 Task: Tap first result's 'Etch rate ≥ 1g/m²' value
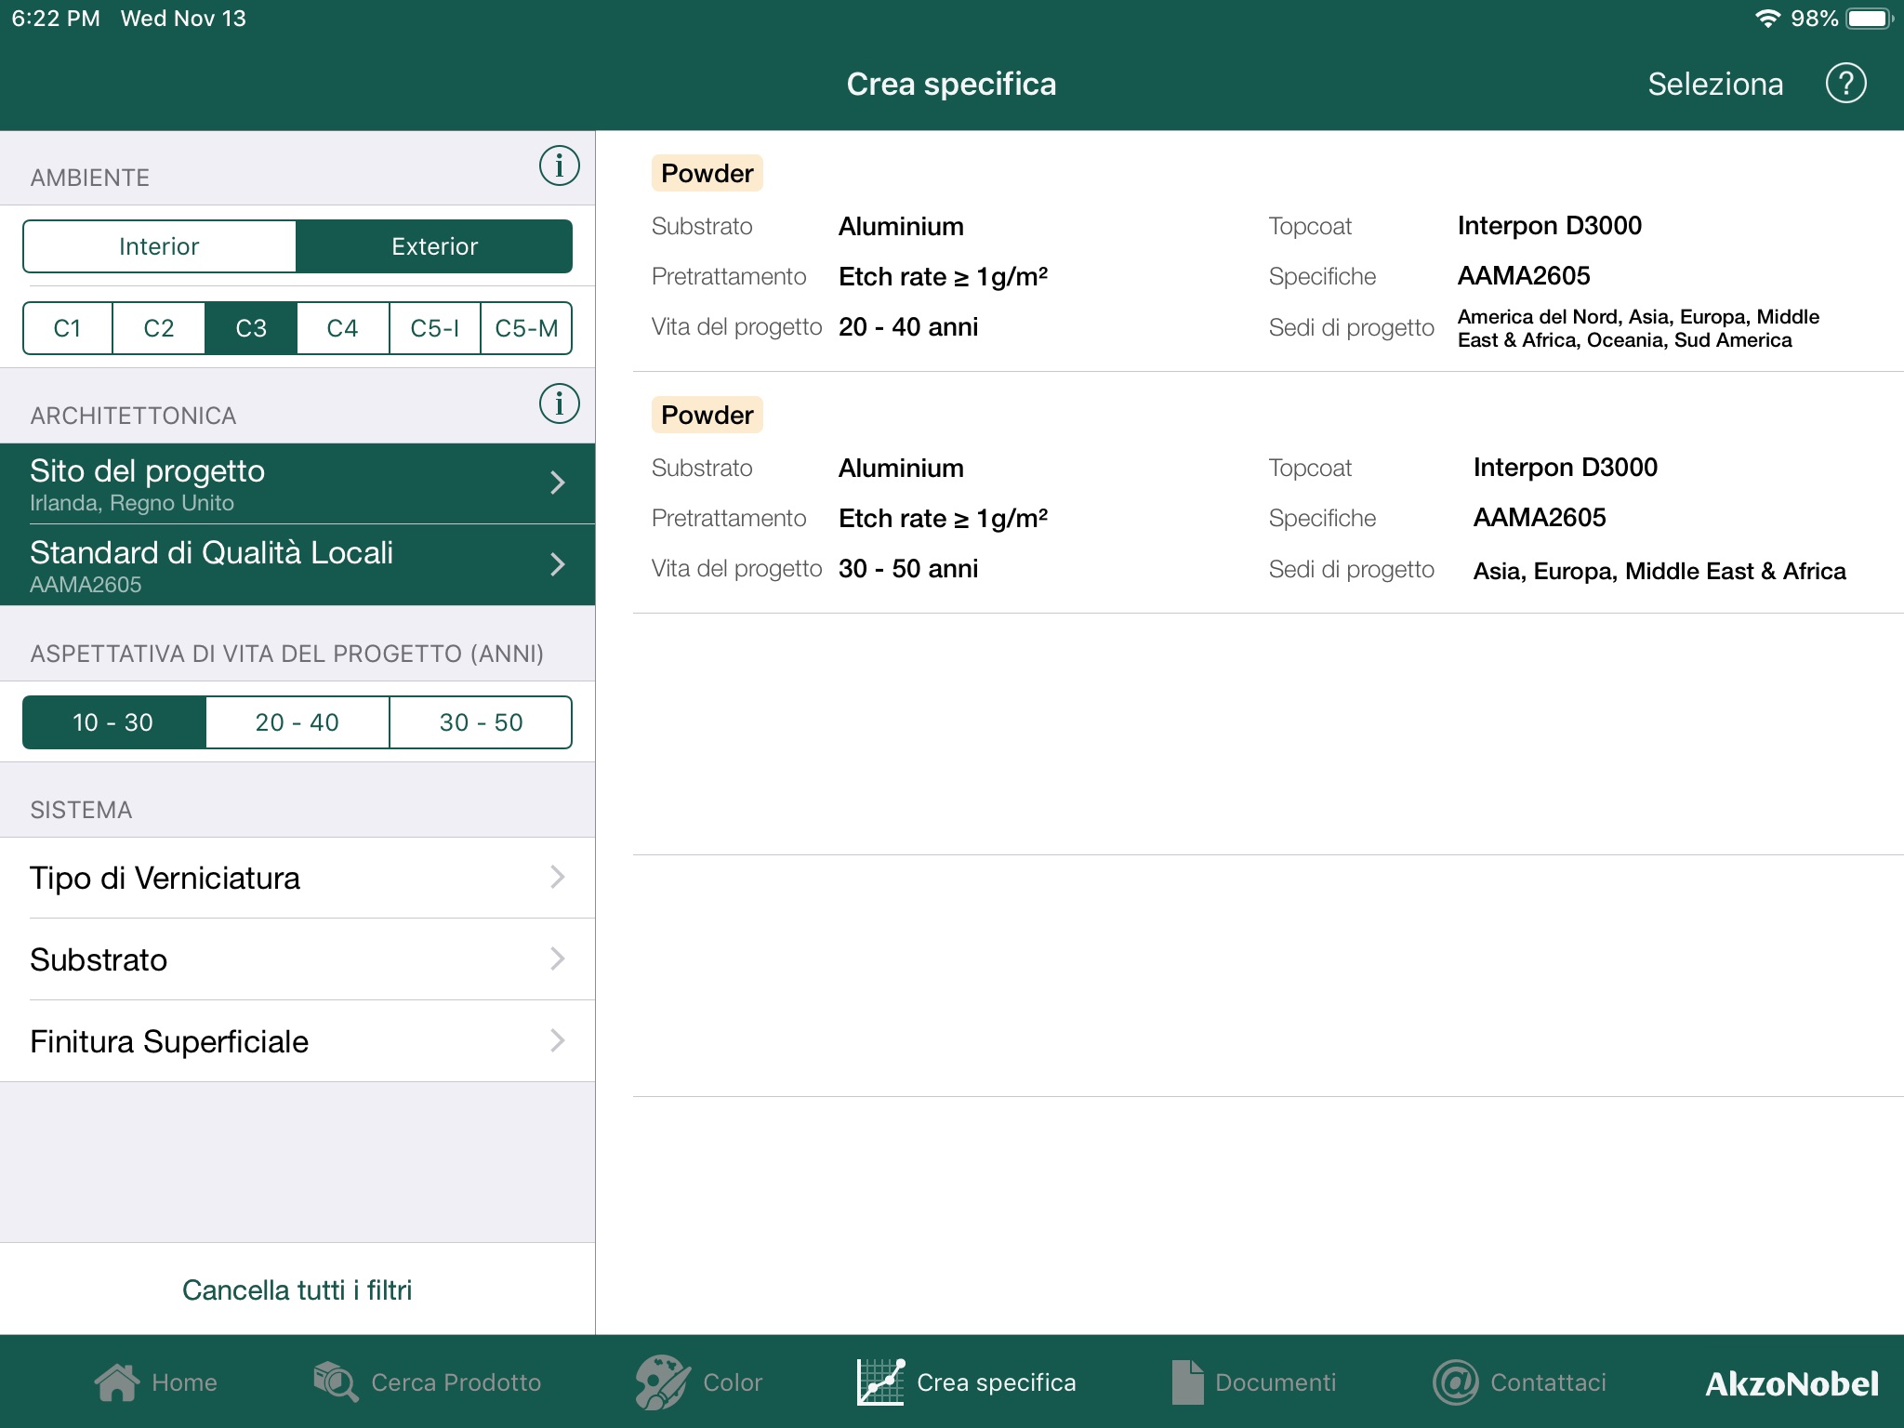(x=943, y=276)
